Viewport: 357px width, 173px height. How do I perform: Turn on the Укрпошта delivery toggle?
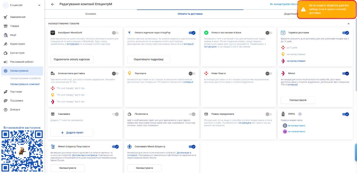pyautogui.click(x=192, y=74)
